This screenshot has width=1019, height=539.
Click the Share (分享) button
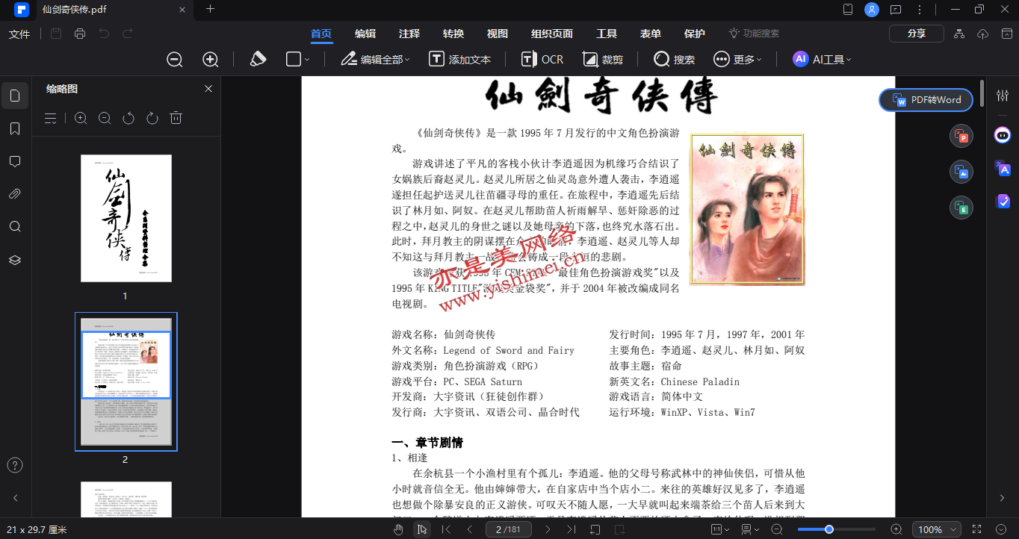click(916, 34)
